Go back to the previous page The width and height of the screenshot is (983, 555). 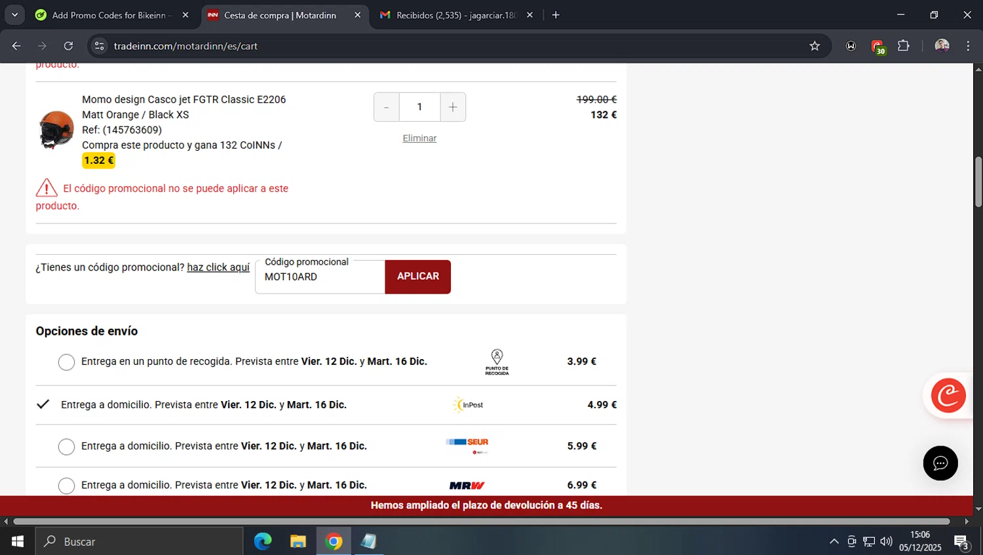pos(16,46)
